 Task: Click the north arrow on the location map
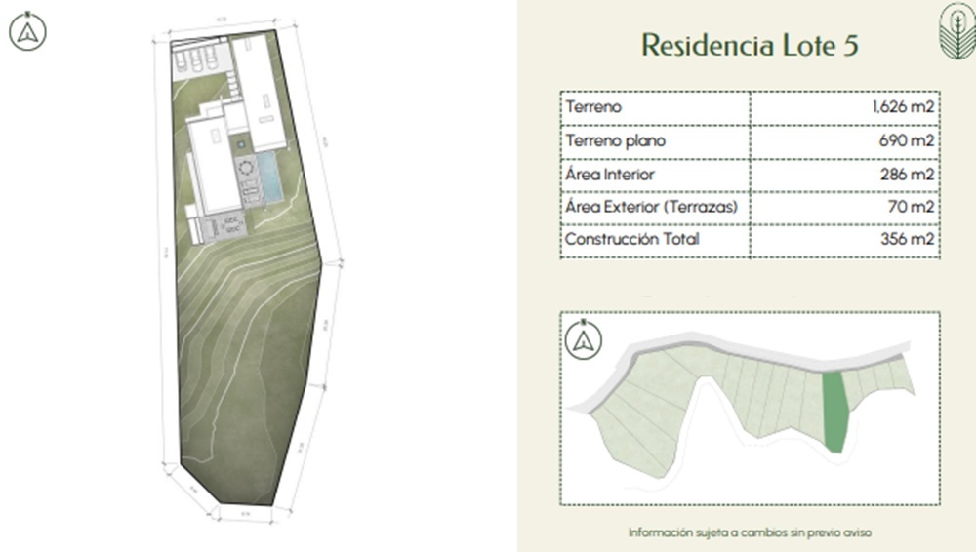click(x=584, y=340)
